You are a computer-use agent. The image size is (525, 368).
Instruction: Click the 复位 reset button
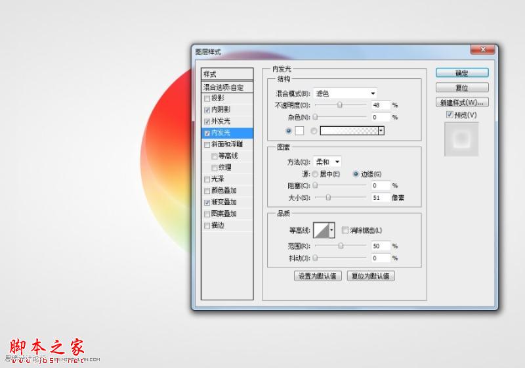point(462,88)
